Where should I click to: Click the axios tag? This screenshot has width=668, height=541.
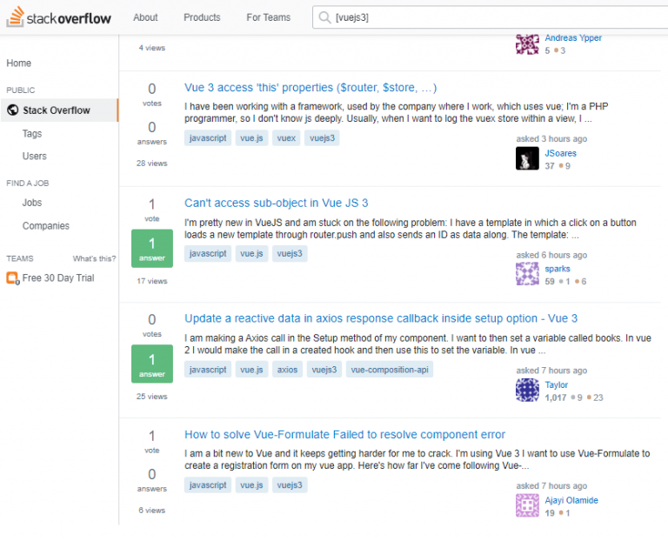point(287,370)
